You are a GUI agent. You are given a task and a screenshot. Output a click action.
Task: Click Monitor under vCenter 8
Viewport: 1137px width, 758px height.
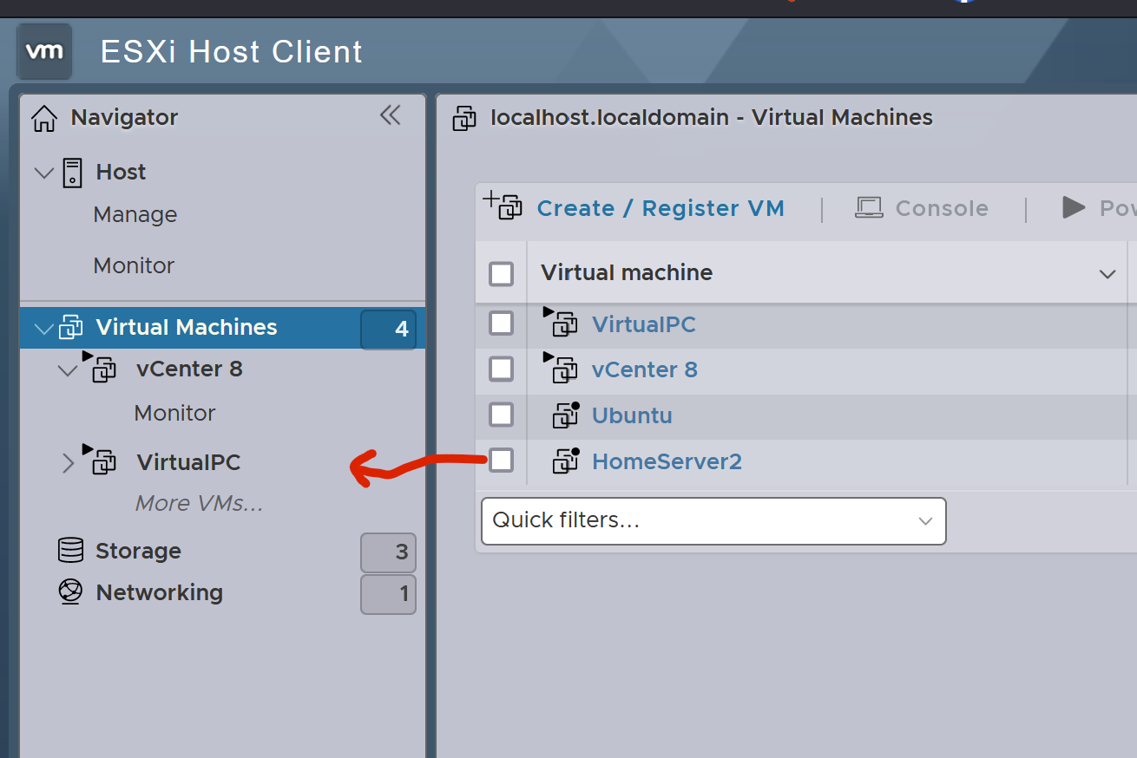(x=174, y=413)
